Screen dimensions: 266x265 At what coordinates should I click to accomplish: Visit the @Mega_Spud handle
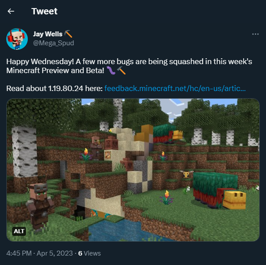click(53, 43)
